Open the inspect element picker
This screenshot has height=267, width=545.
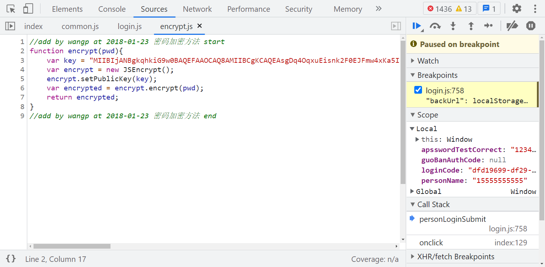(11, 9)
